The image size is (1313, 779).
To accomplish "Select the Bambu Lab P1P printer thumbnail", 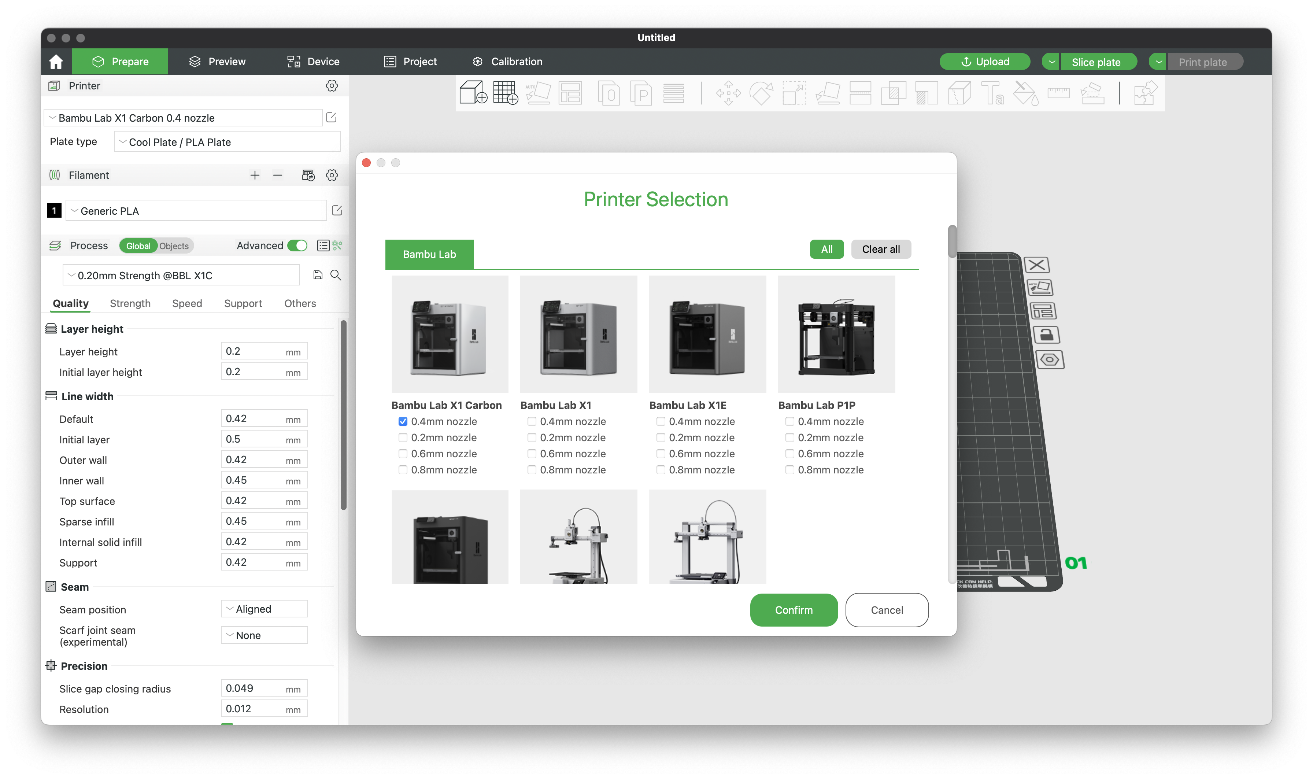I will [x=836, y=334].
